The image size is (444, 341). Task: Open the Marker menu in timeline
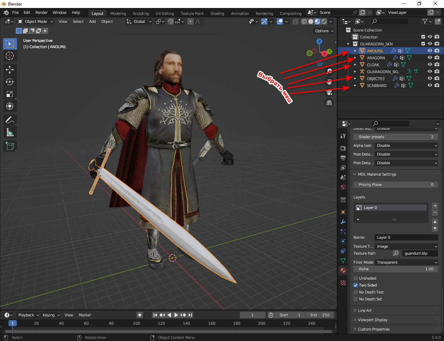pos(85,315)
